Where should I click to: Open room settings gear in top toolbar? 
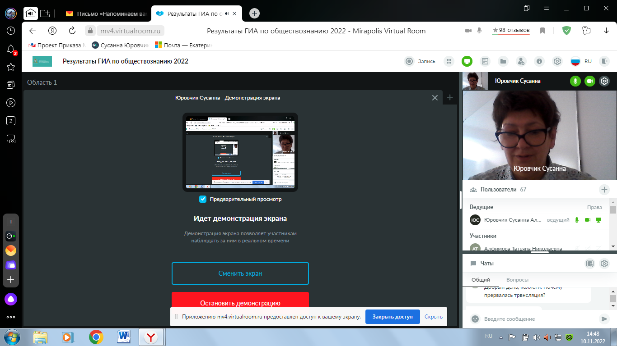point(557,61)
